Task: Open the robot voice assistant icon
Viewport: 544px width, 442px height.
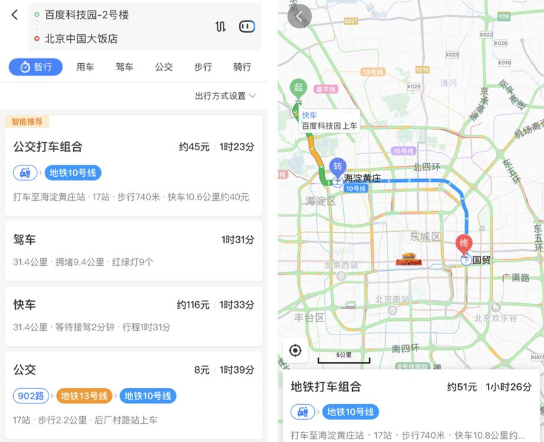Action: [247, 27]
